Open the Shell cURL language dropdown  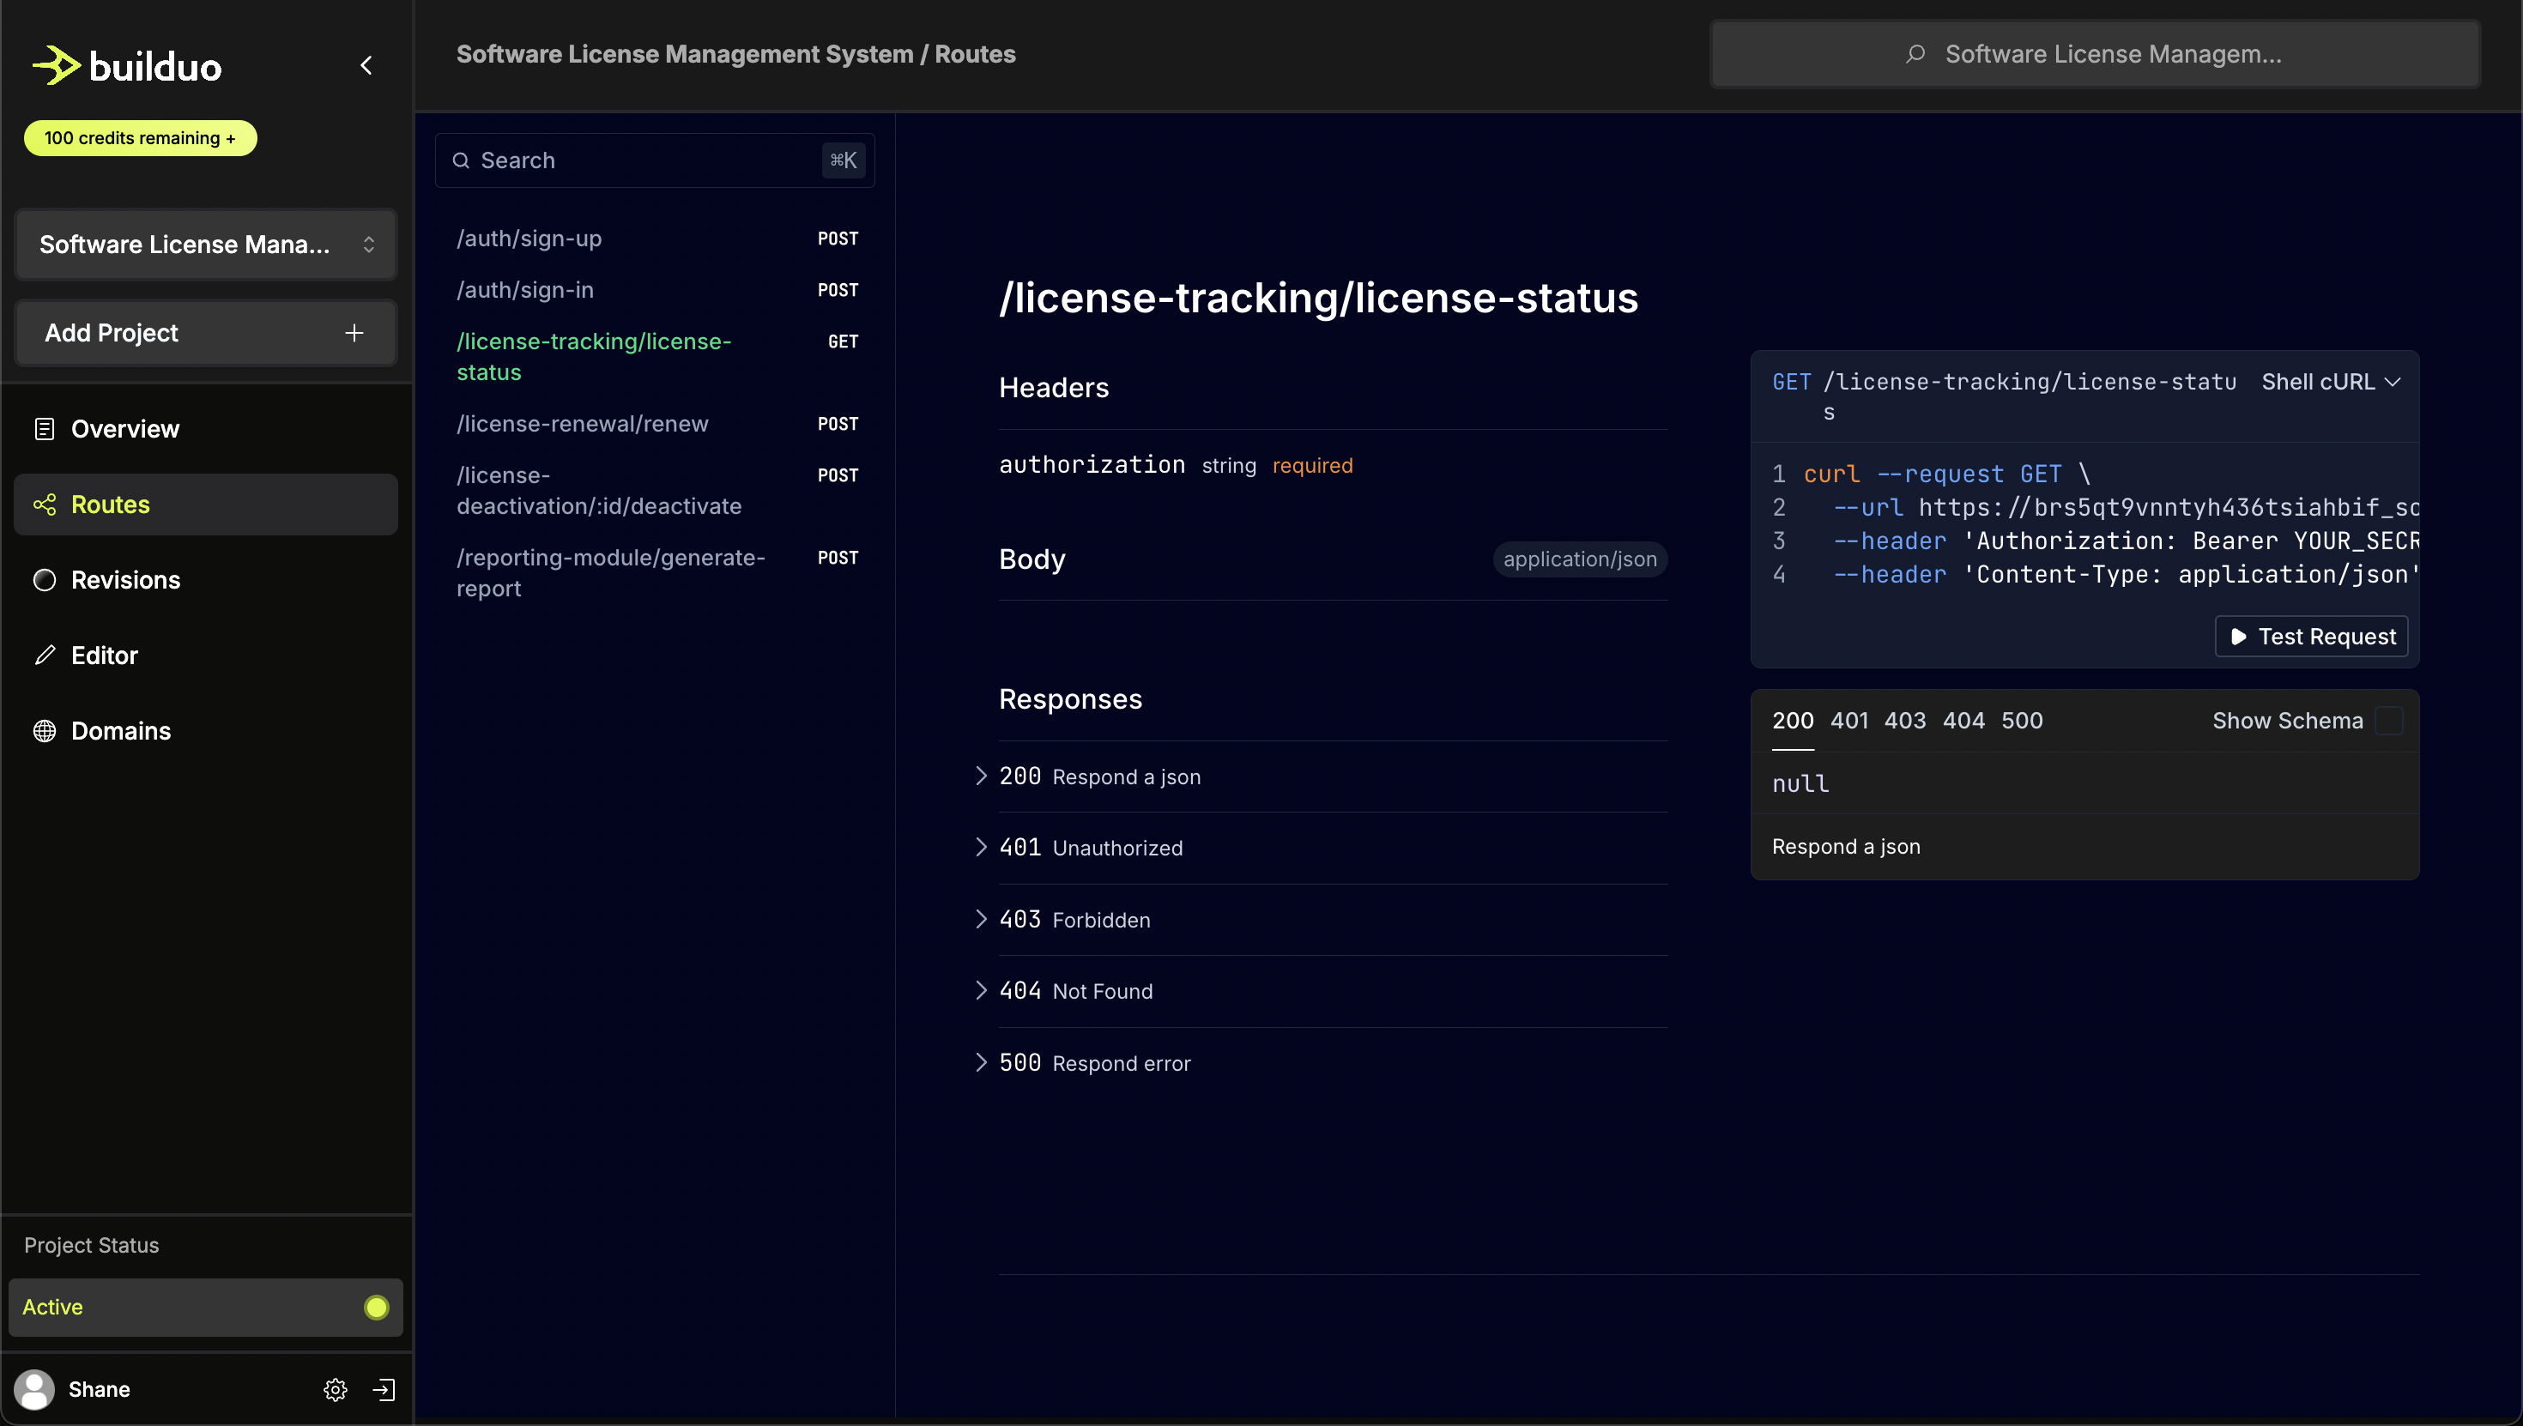(2331, 382)
